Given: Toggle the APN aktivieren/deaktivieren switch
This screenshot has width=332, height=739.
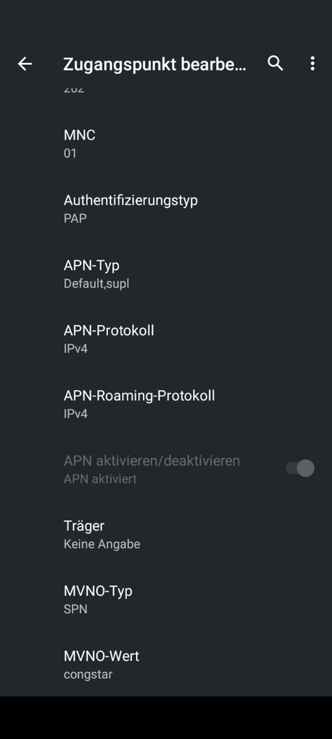Looking at the screenshot, I should (300, 469).
